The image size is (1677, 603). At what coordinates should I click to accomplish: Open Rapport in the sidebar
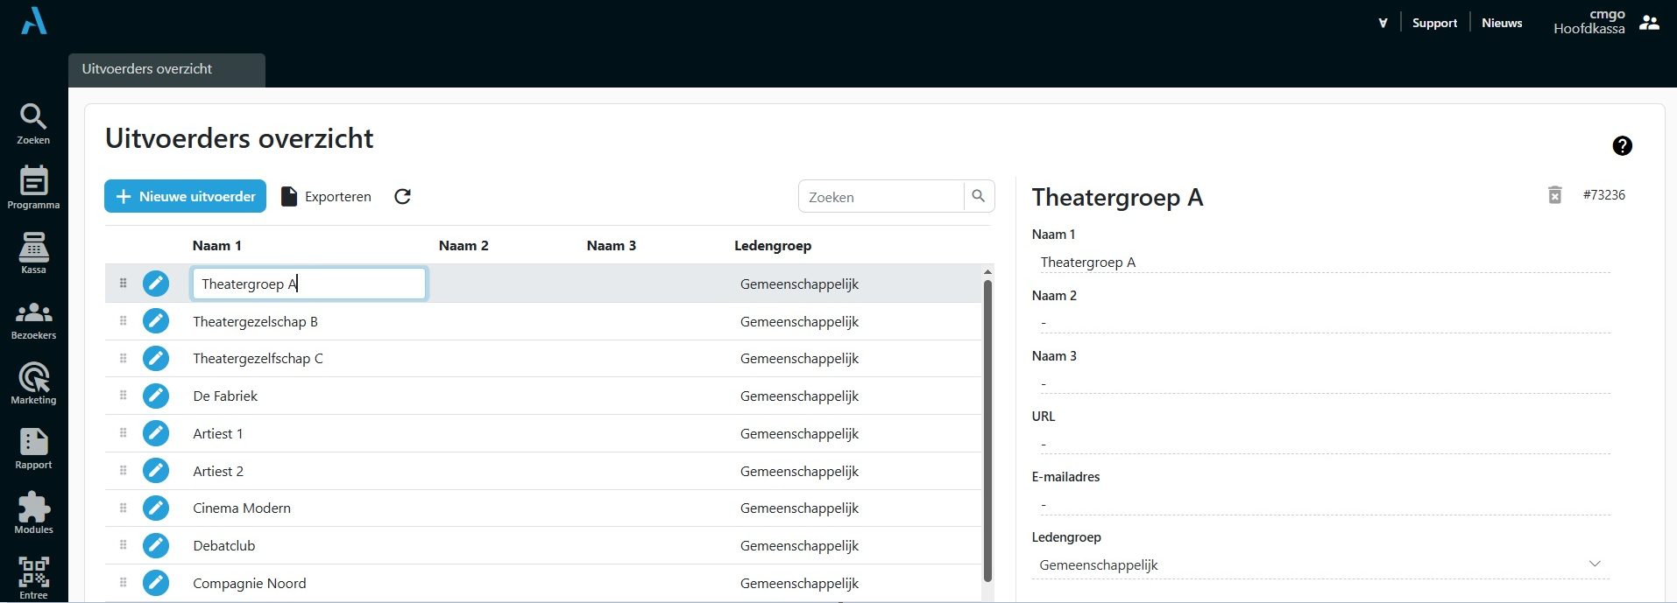click(x=33, y=448)
